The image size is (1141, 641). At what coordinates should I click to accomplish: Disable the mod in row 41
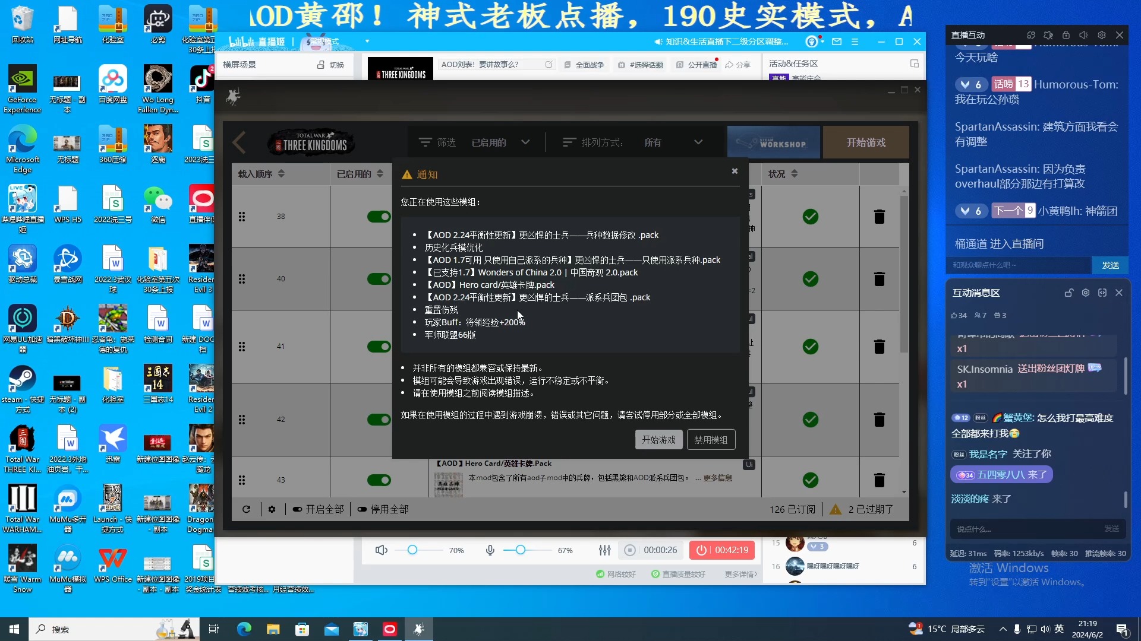(x=379, y=347)
